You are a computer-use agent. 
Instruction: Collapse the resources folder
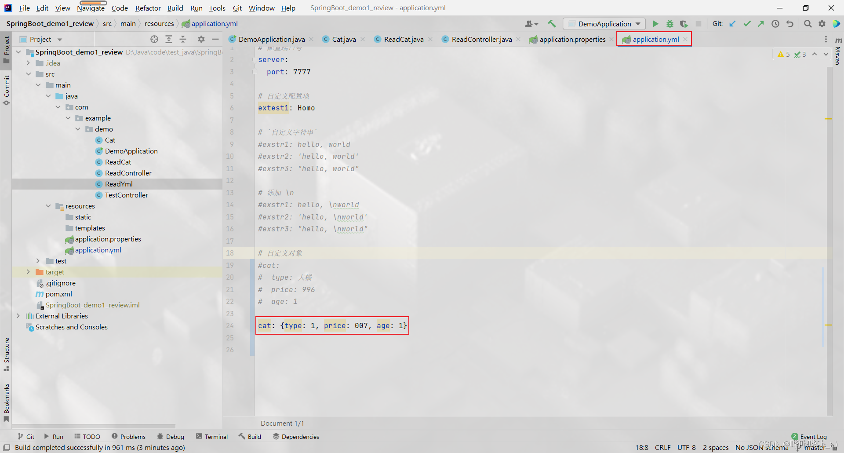[x=48, y=206]
